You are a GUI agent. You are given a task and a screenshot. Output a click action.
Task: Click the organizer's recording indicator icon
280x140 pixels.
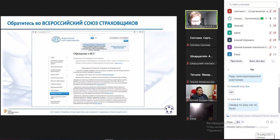[266, 18]
